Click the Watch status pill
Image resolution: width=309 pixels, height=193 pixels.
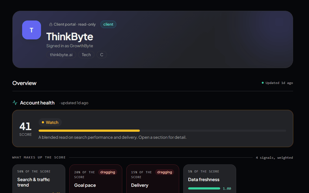tap(50, 123)
